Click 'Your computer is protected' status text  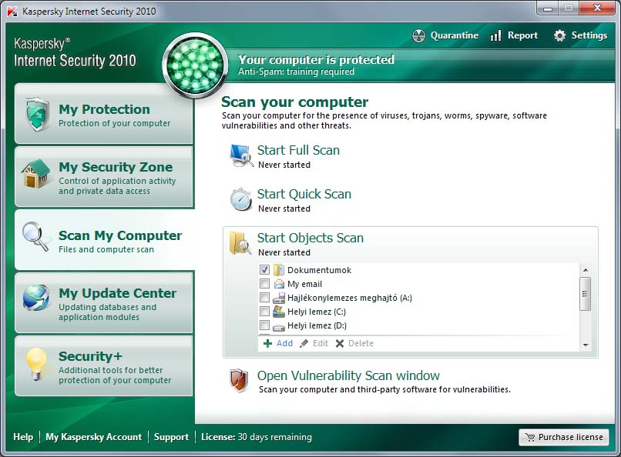coord(316,60)
